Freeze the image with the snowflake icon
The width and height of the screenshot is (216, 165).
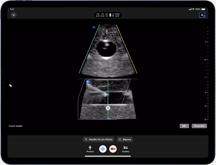[x=103, y=149]
